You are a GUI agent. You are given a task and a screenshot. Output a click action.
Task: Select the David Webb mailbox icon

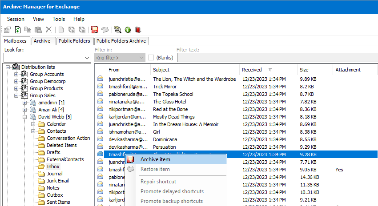click(x=33, y=117)
